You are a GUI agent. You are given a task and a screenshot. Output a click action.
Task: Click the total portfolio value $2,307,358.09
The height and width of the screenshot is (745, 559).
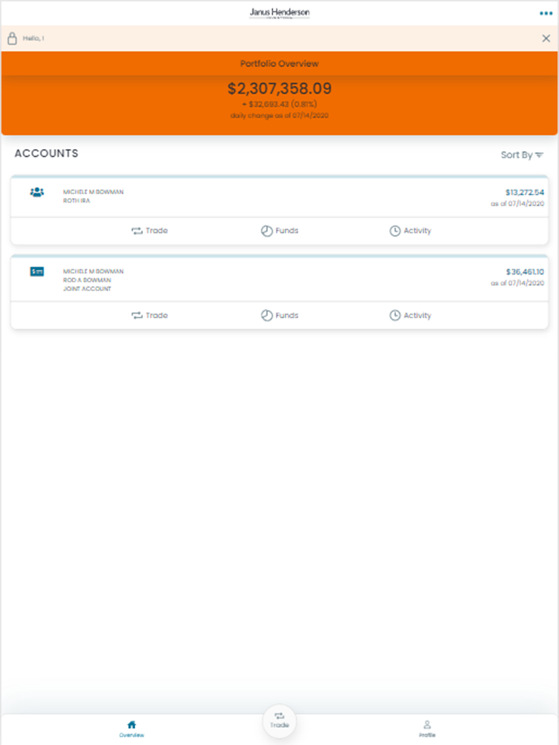(x=279, y=88)
